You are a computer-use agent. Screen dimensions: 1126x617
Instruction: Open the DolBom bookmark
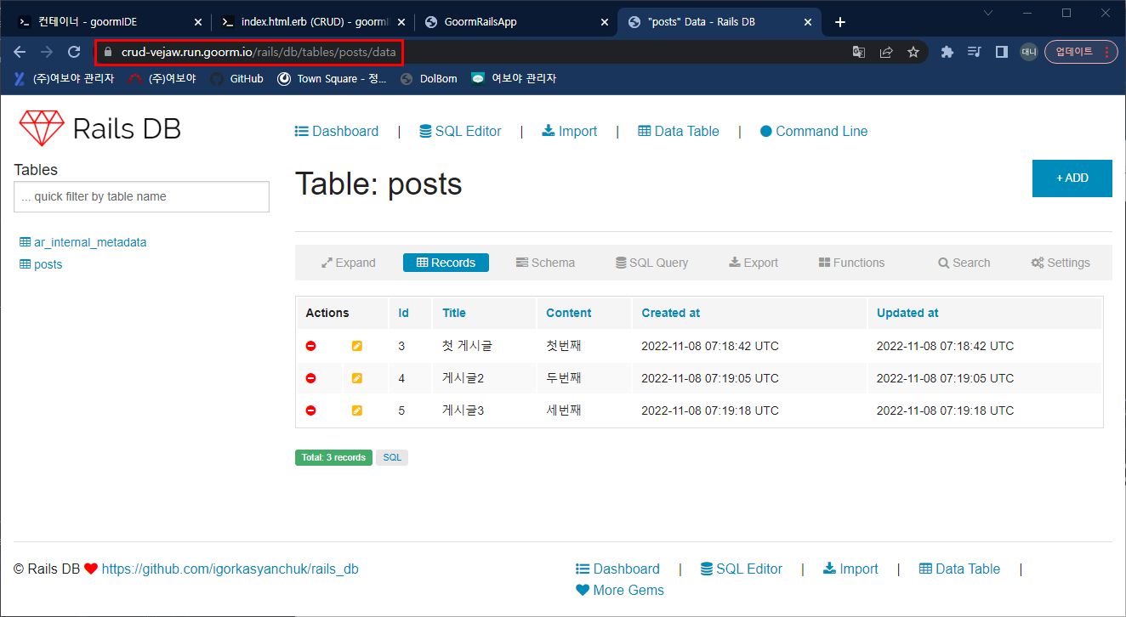click(429, 78)
